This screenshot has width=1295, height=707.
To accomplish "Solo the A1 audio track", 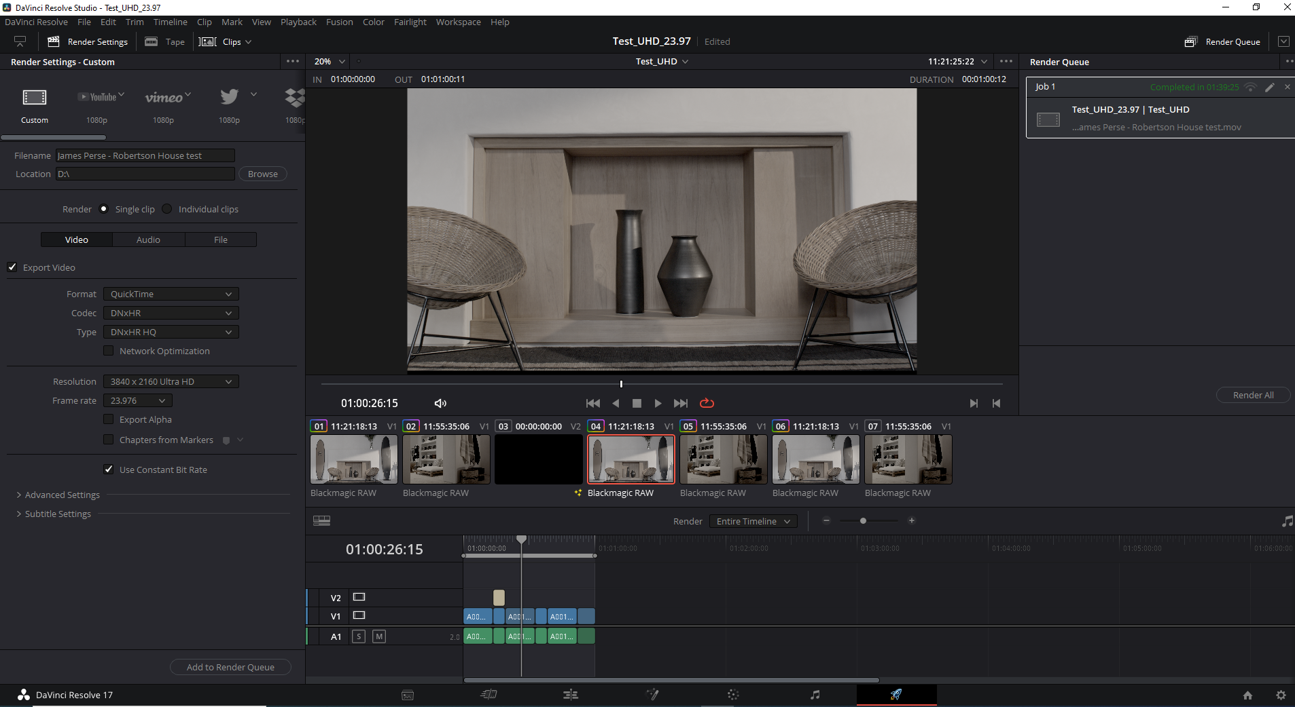I will (x=359, y=636).
